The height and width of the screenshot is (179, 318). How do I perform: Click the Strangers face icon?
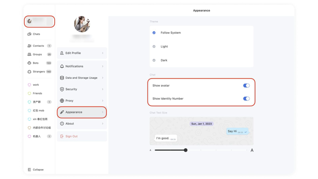[x=29, y=72]
